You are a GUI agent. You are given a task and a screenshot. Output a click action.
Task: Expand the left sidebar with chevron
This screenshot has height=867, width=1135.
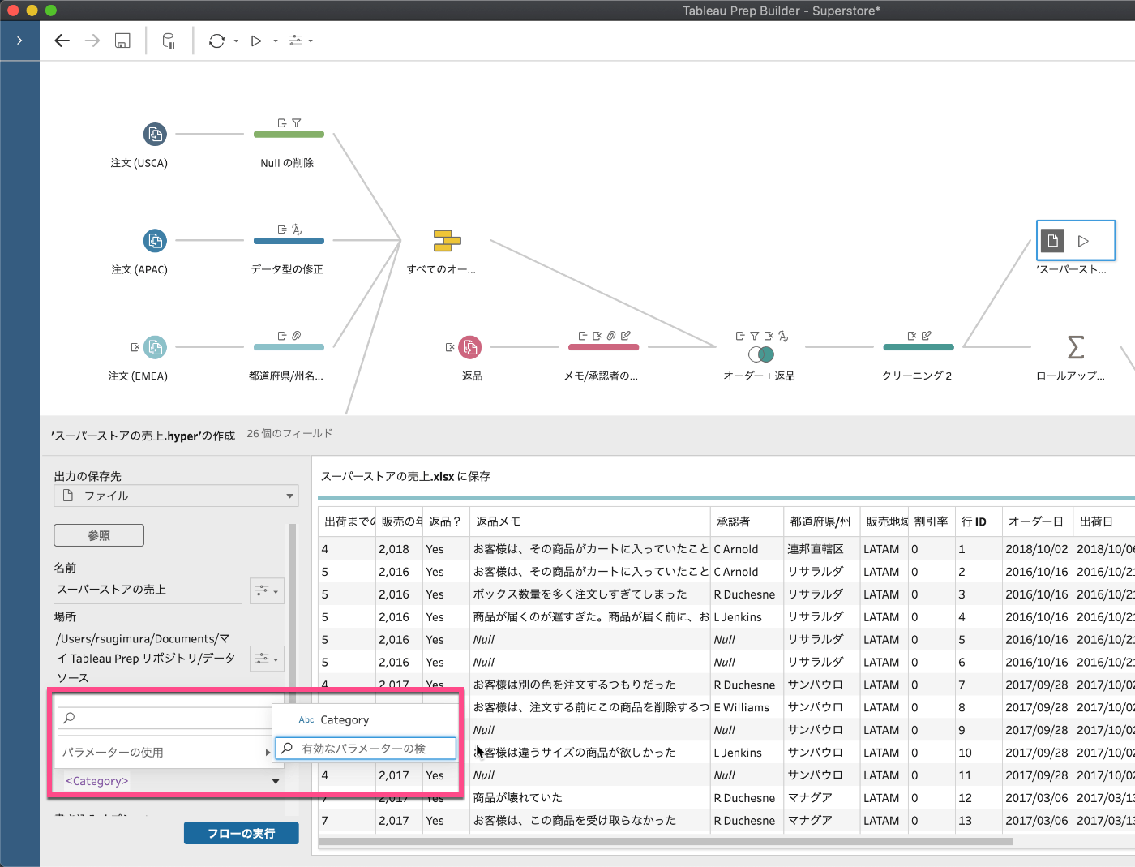[19, 41]
